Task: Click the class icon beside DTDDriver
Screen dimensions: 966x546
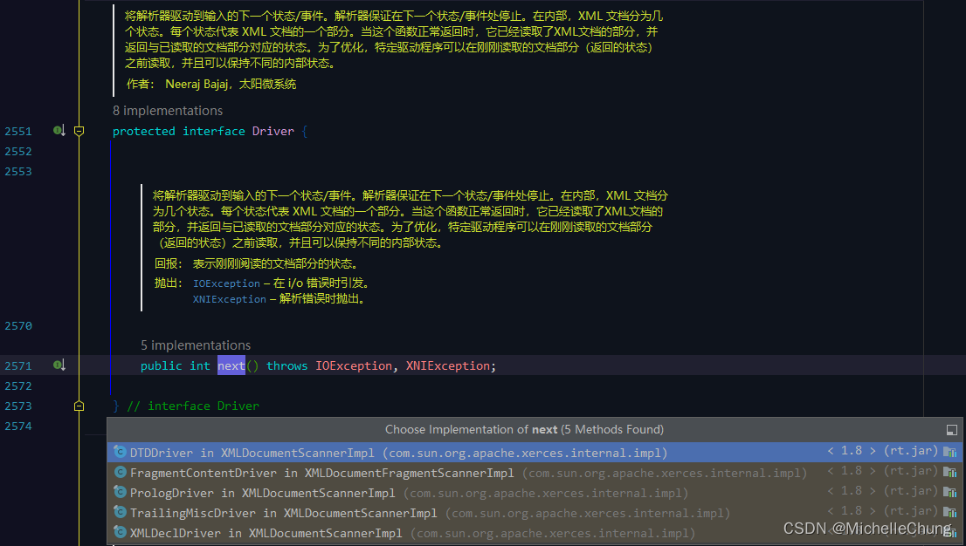Action: pos(120,452)
